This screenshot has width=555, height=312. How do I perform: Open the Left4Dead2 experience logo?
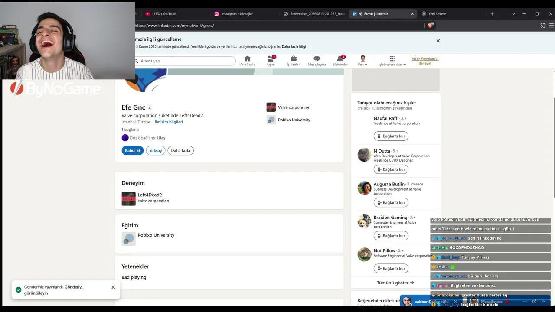[128, 198]
